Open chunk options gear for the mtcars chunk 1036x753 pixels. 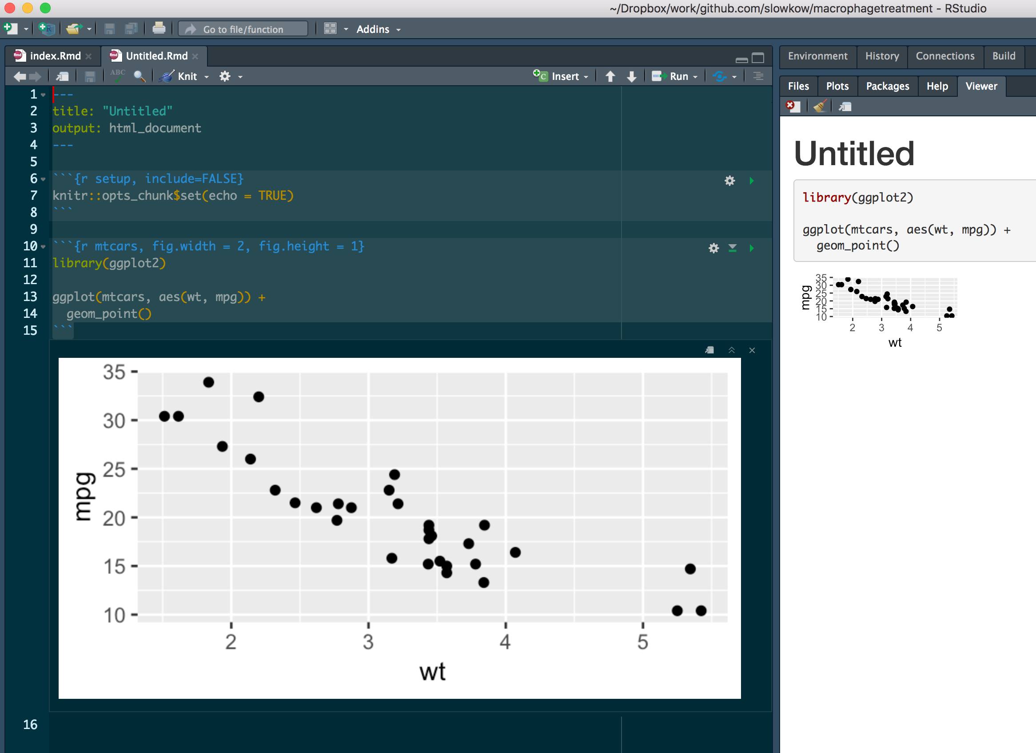coord(713,249)
